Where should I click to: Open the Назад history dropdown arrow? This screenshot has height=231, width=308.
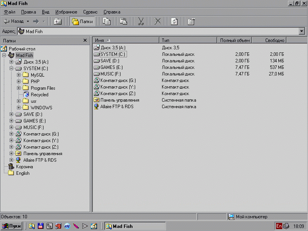tap(28, 22)
